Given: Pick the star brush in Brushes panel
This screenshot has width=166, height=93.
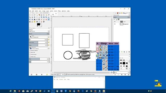Looking at the screenshot, I should pyautogui.click(x=127, y=63).
